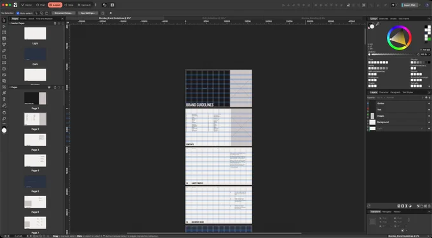Switch to the Swatches tab
This screenshot has height=238, width=432.
click(384, 18)
